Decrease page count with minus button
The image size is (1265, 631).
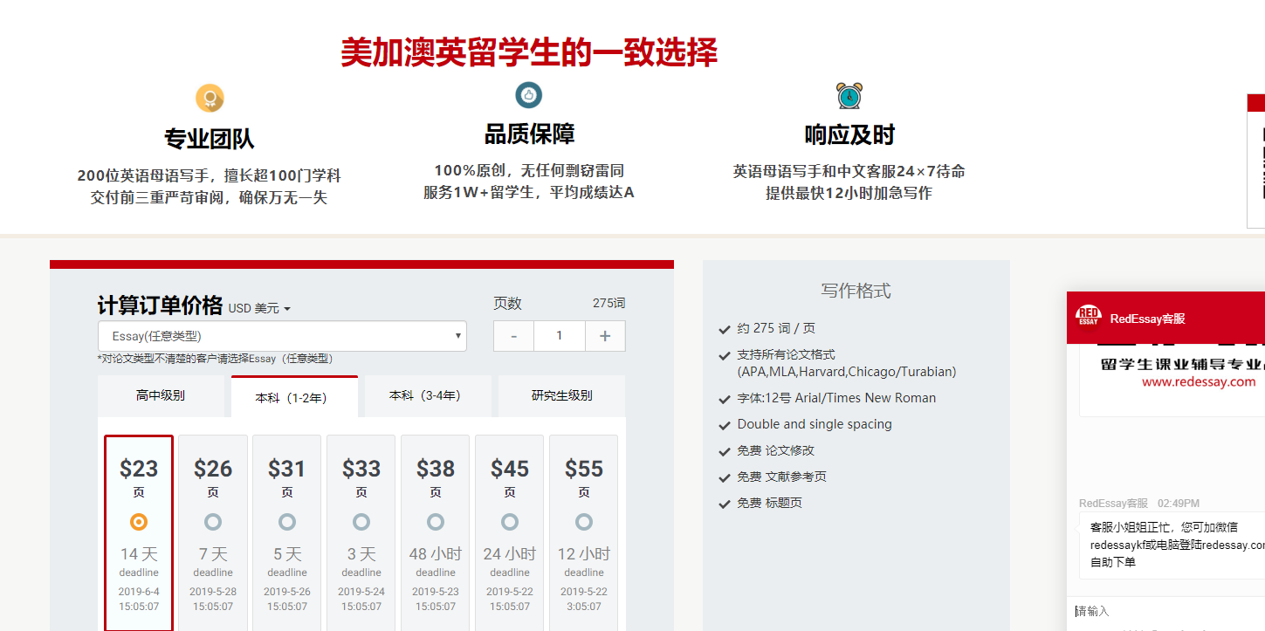(514, 336)
